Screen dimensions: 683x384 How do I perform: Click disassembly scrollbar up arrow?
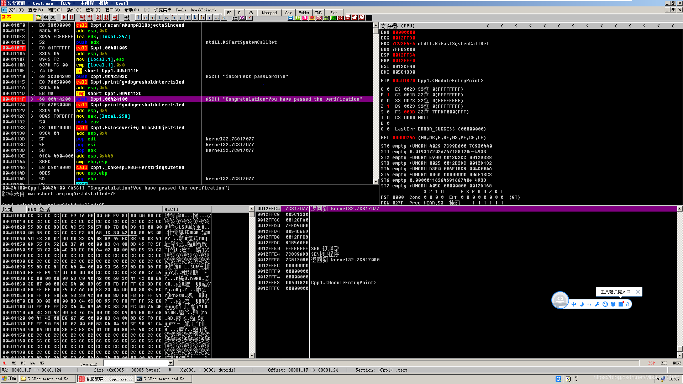[375, 25]
